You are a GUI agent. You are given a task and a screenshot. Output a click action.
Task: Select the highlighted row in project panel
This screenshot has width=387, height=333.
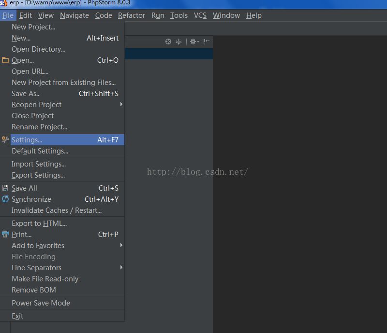click(x=169, y=54)
